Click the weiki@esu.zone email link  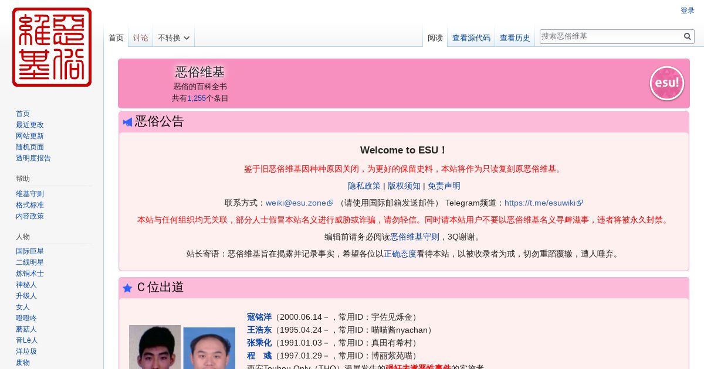coord(299,203)
